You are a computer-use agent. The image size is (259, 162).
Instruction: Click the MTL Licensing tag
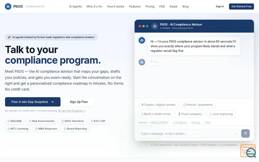coord(18,129)
